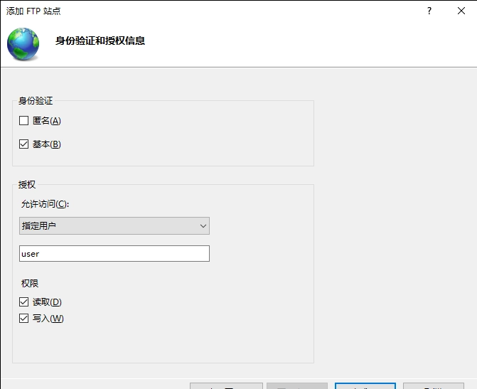The width and height of the screenshot is (477, 389).
Task: Click the username field containing user
Action: click(x=114, y=254)
